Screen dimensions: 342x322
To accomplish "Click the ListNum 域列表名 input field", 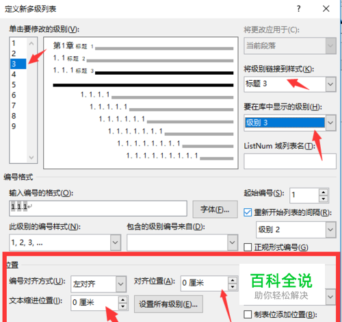I will point(290,161).
